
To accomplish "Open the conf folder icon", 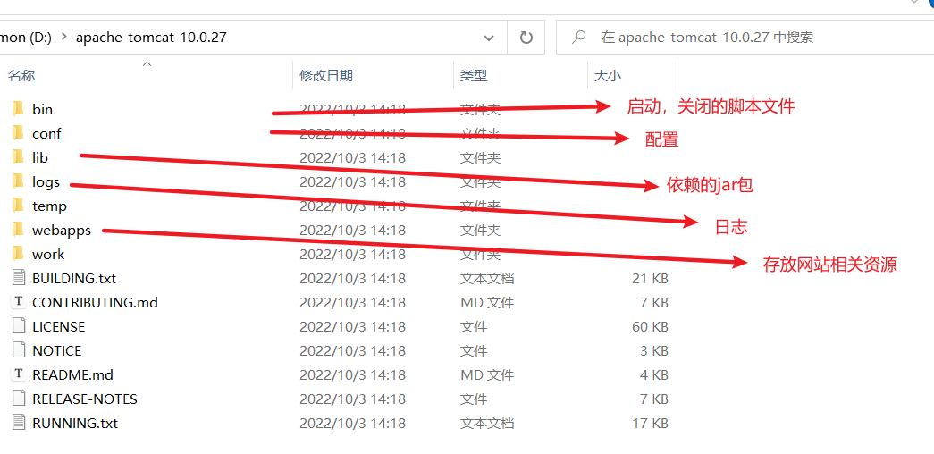I will 18,133.
